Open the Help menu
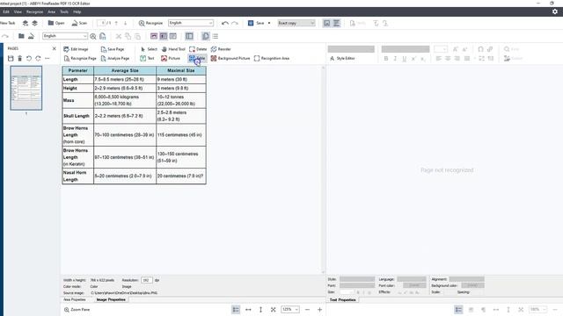This screenshot has height=316, width=563. click(x=77, y=11)
